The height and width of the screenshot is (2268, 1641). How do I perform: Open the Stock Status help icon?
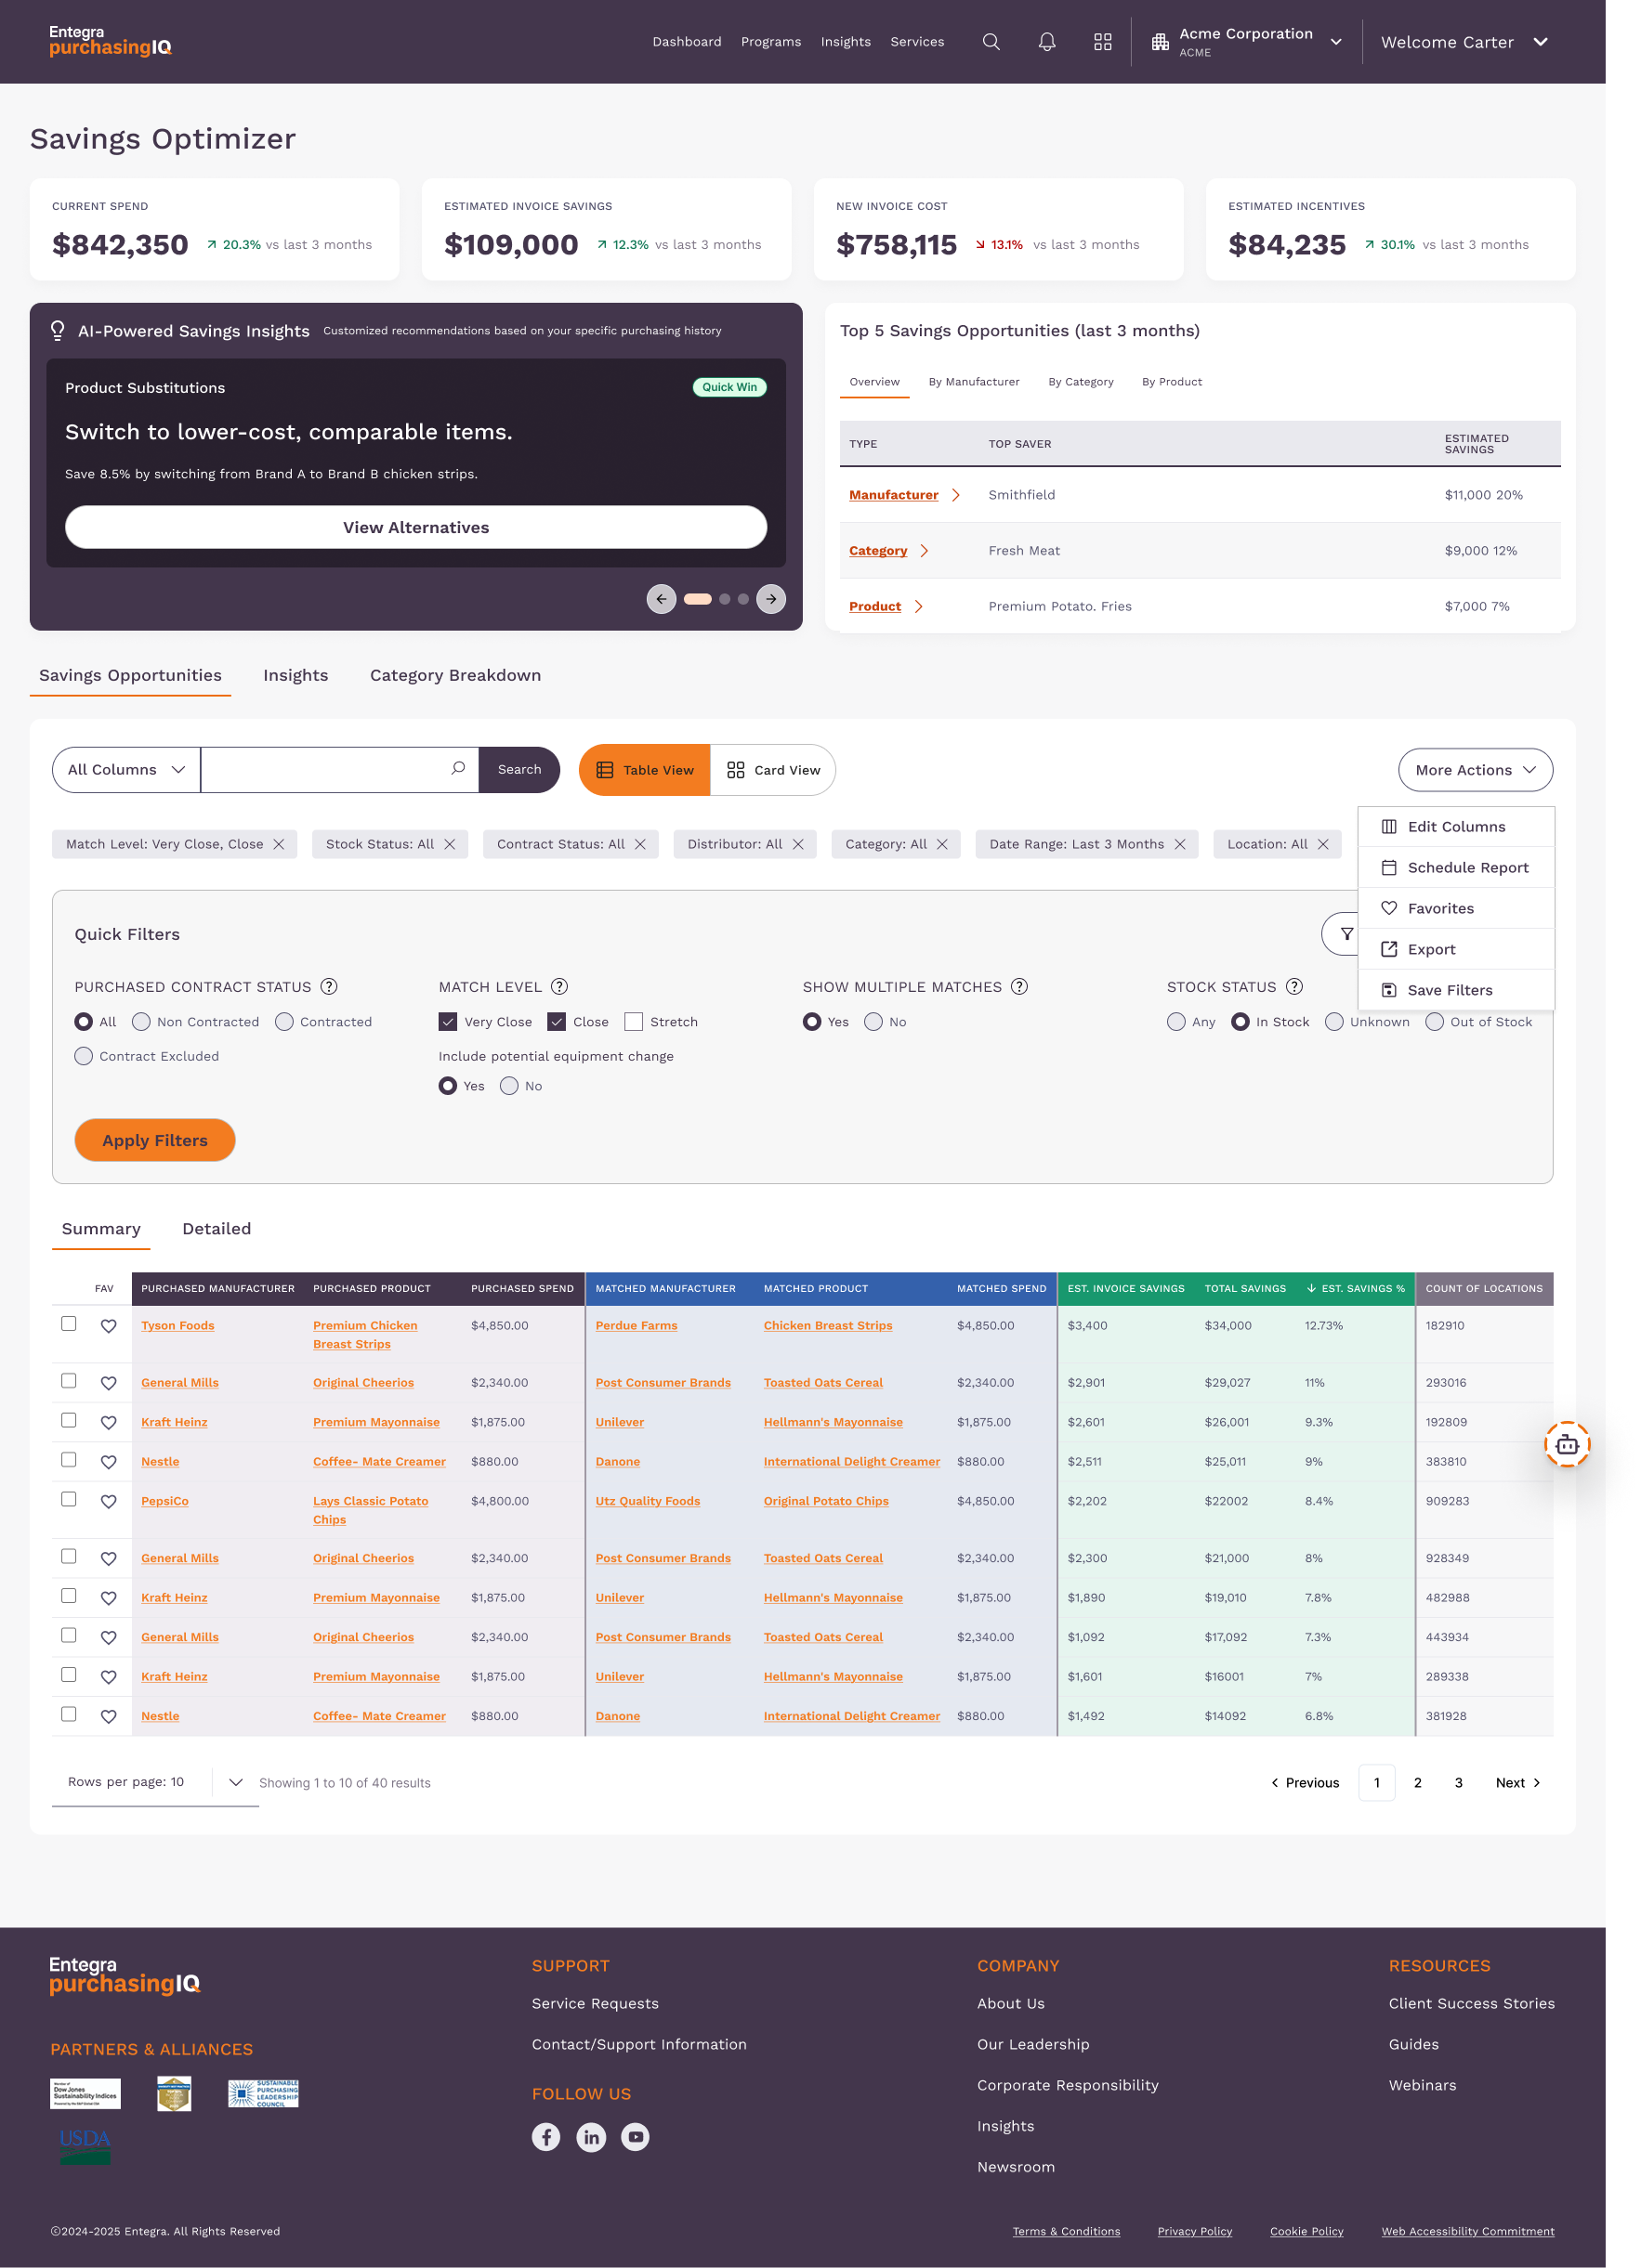point(1293,987)
